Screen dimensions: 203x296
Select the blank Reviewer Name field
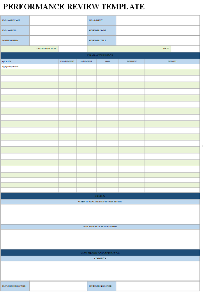click(x=158, y=30)
